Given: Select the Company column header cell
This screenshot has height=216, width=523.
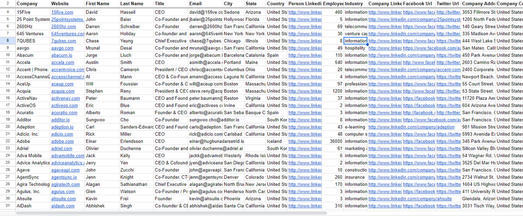Looking at the screenshot, I should point(26,3).
